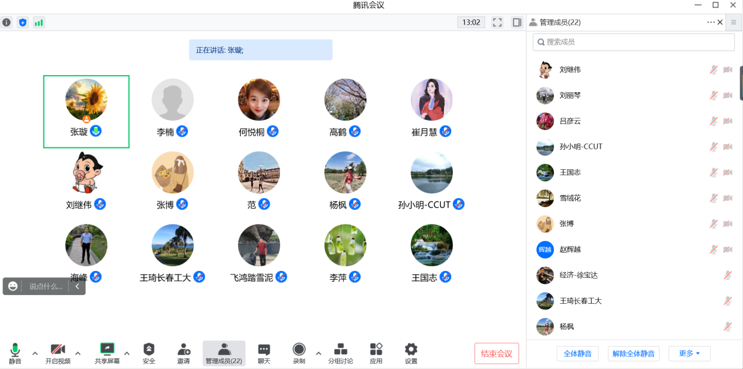This screenshot has width=743, height=369.
Task: Open meeting settings (设置) gear
Action: point(411,349)
